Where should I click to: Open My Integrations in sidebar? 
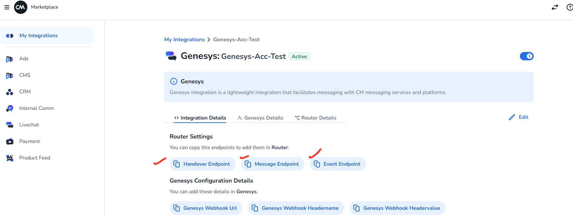pos(47,35)
